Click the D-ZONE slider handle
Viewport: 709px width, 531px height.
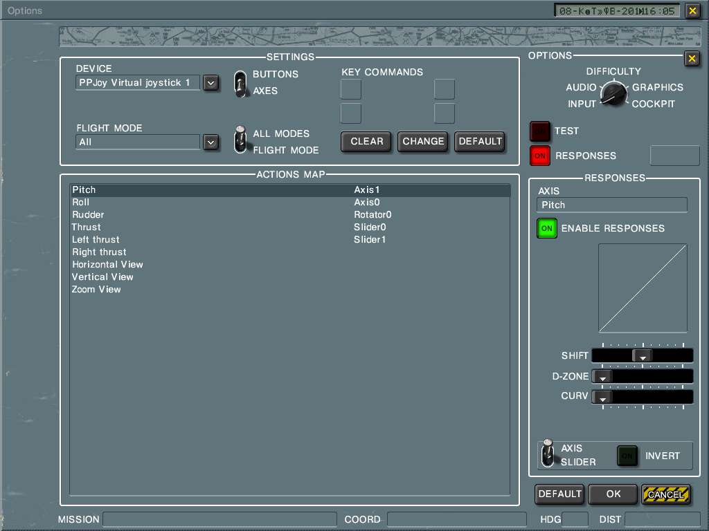(x=603, y=377)
